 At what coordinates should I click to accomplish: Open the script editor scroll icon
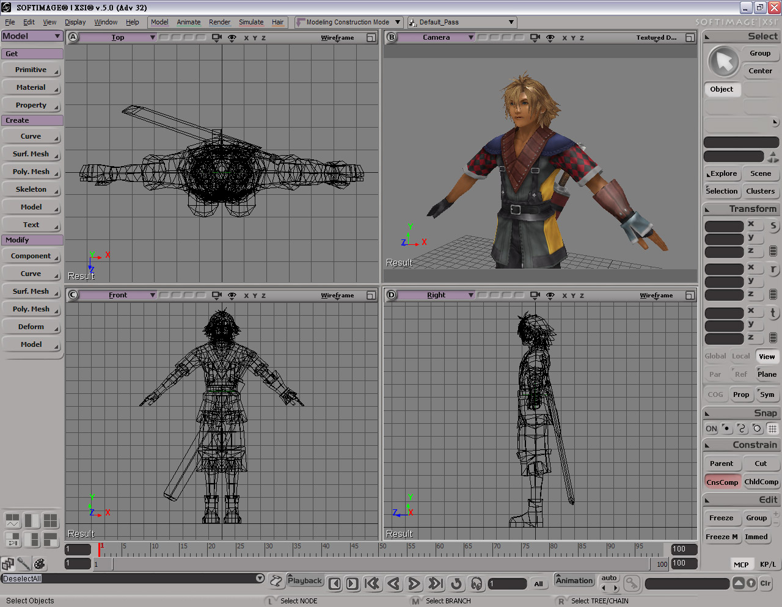tap(276, 581)
